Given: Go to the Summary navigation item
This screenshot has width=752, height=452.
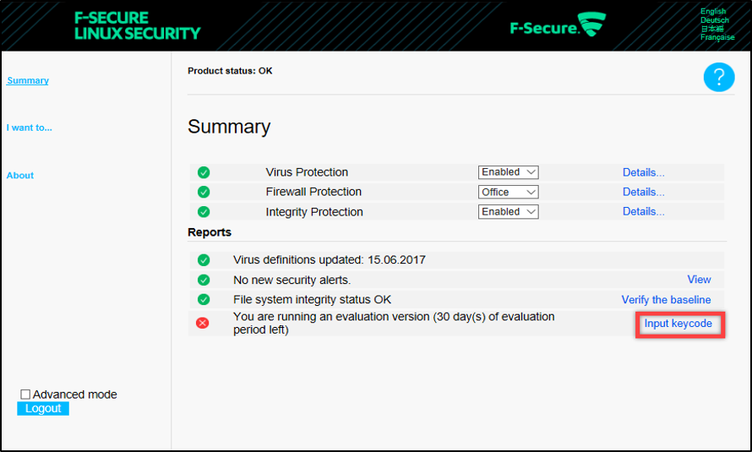Looking at the screenshot, I should (x=28, y=81).
